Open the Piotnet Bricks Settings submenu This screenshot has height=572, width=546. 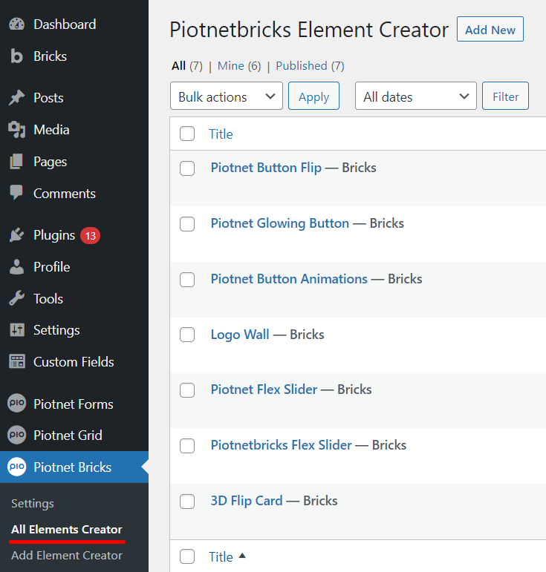pyautogui.click(x=33, y=504)
